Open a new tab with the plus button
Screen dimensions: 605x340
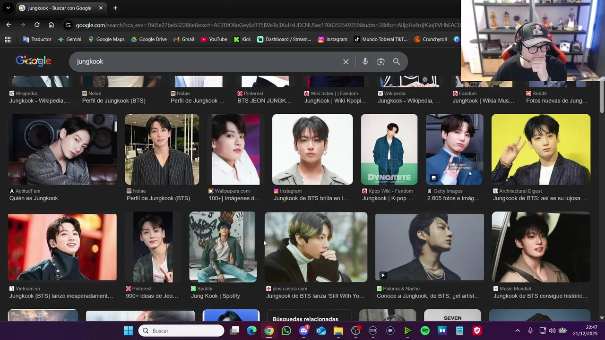tap(115, 8)
